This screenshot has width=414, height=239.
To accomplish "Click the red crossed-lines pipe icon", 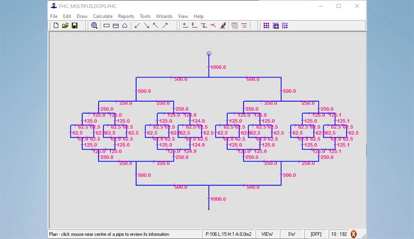I will pos(213,26).
